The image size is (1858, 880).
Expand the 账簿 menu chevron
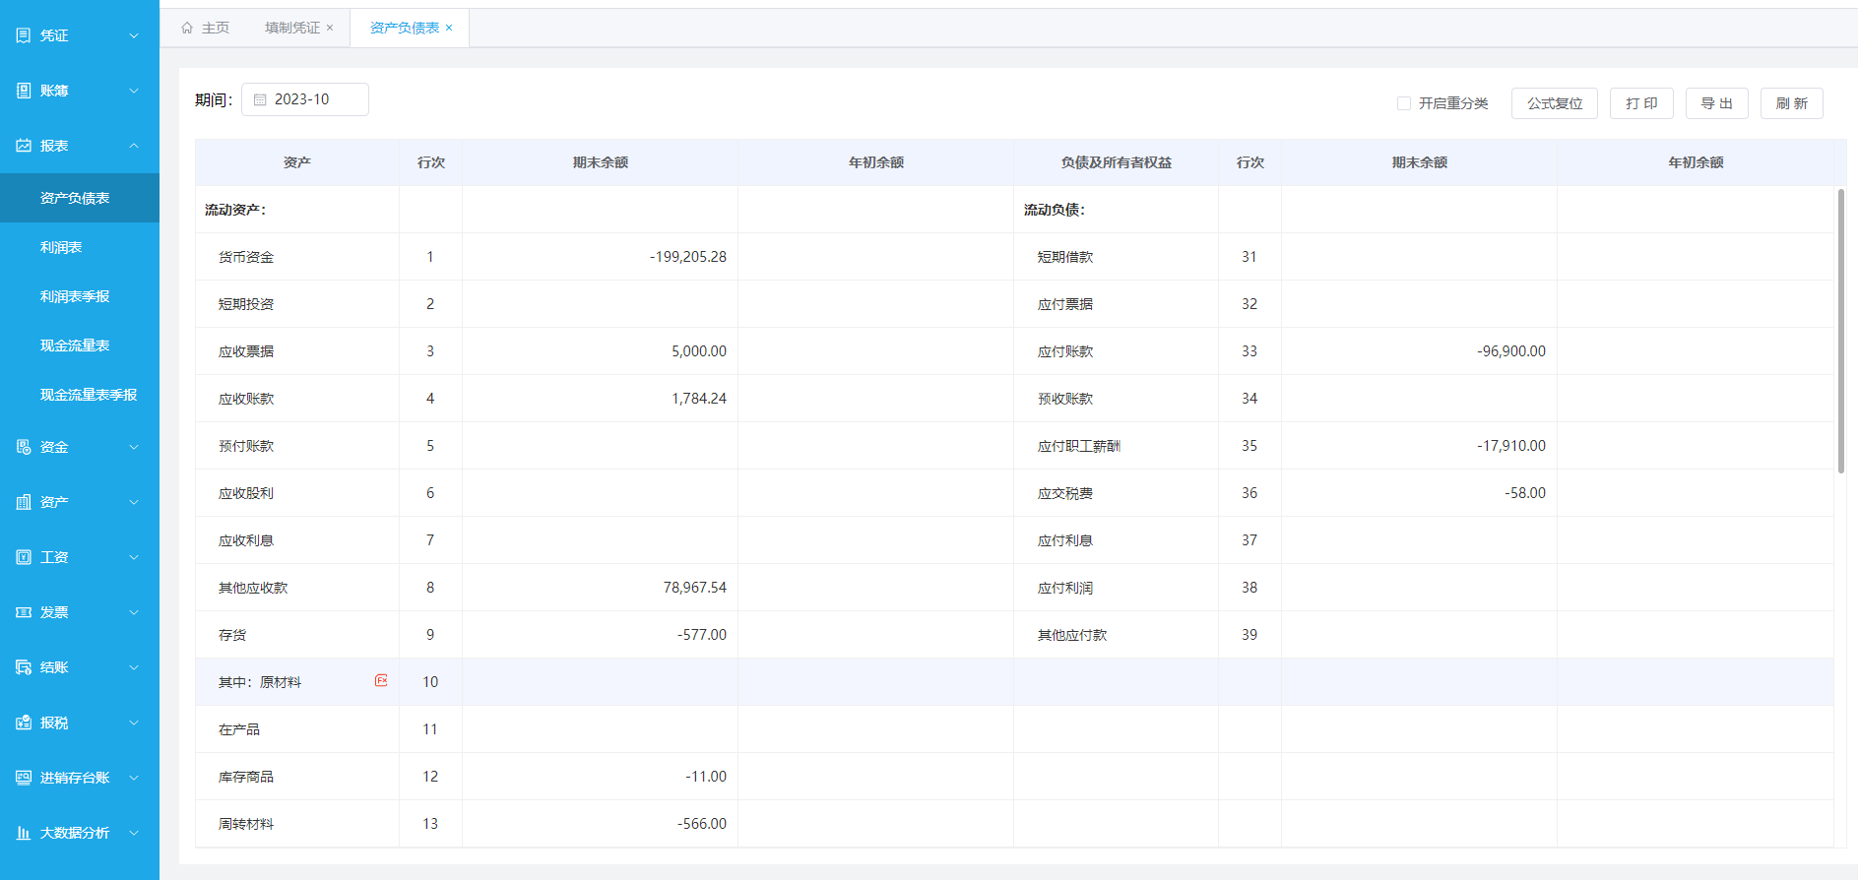134,91
